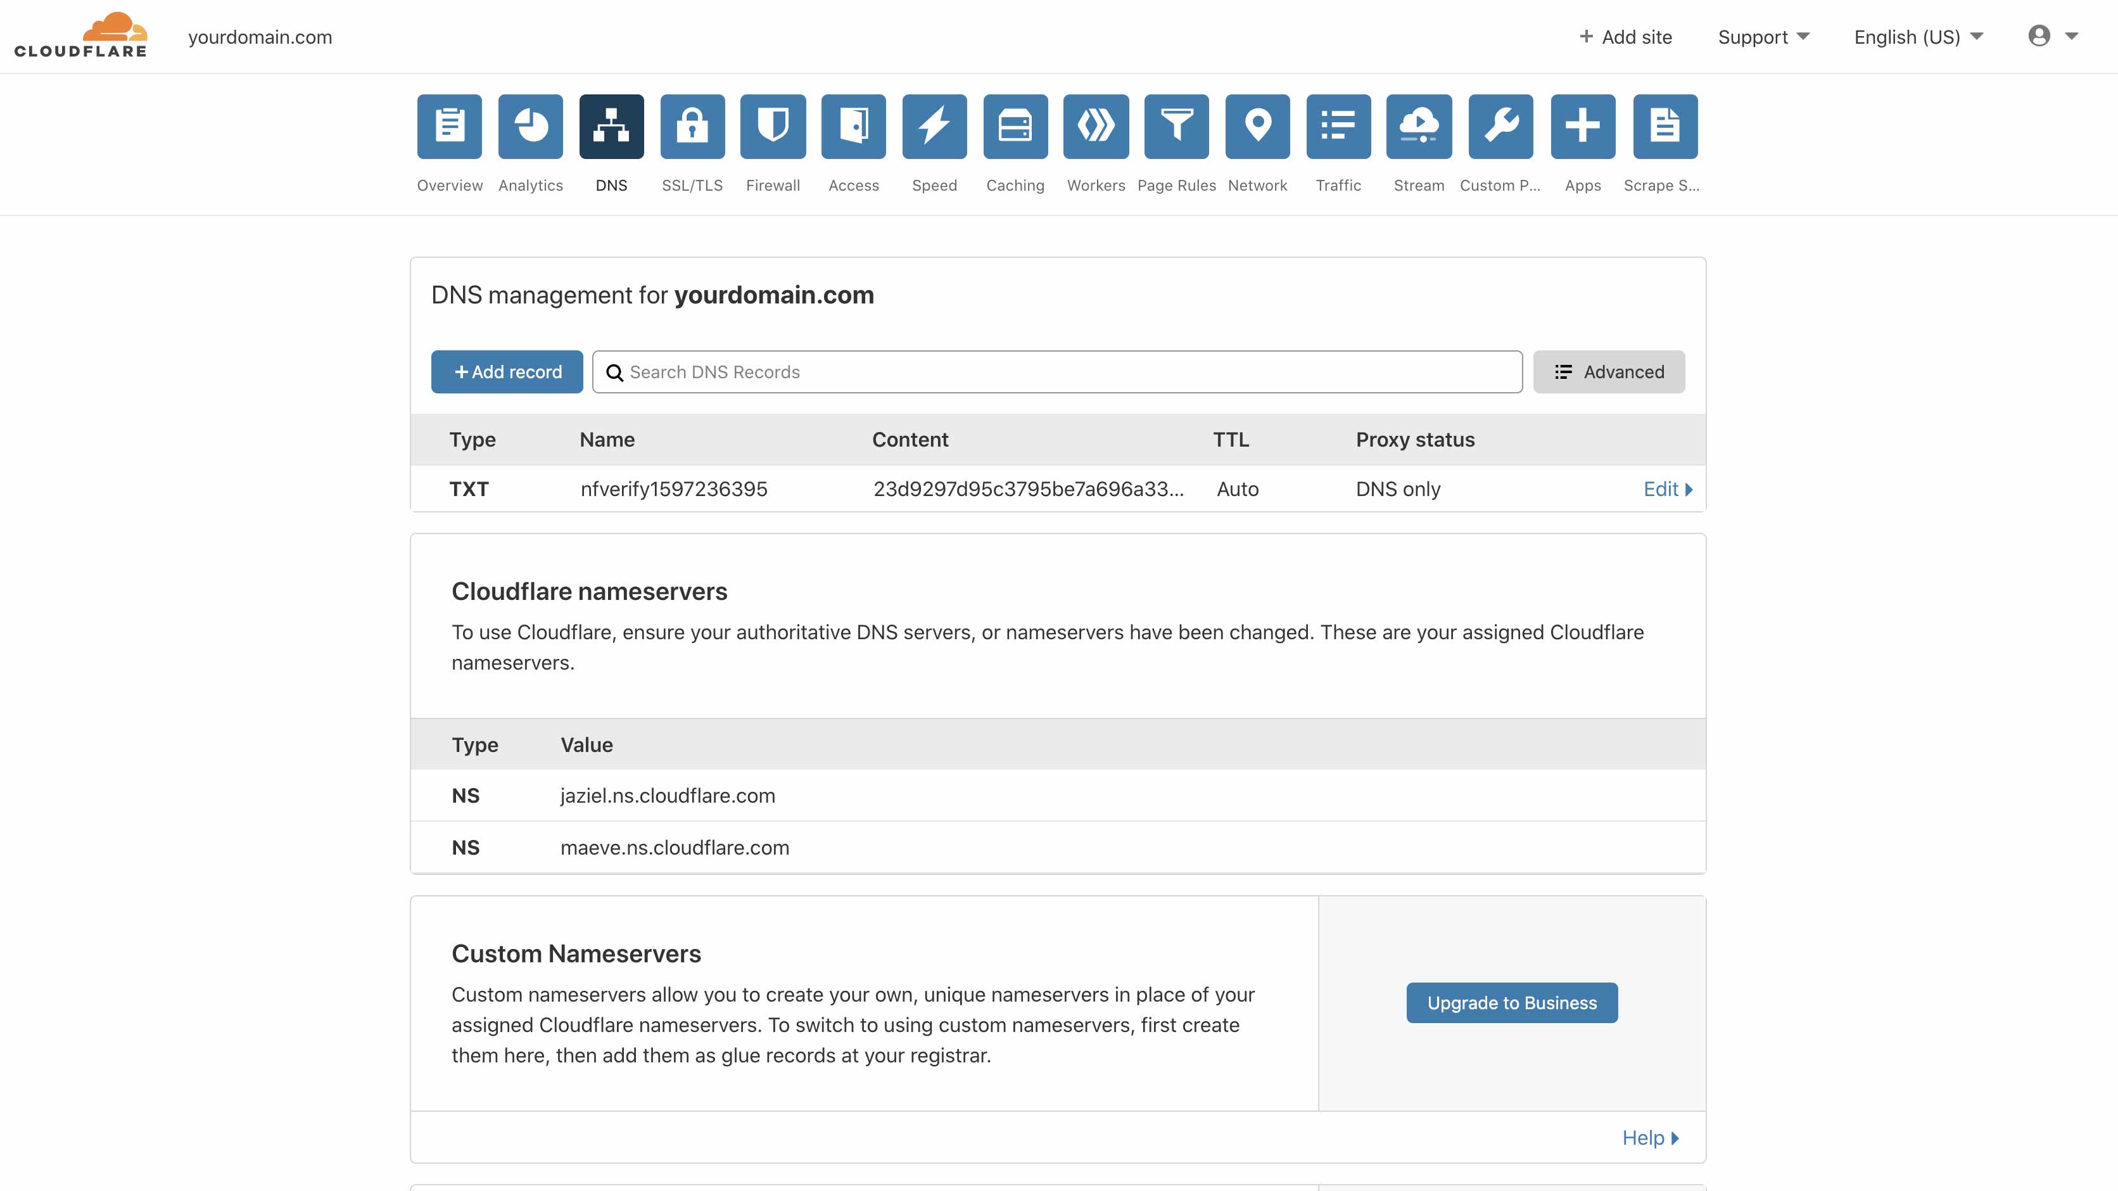Click the maeve.ns.cloudflare.com nameserver value
The image size is (2118, 1191).
click(x=674, y=847)
